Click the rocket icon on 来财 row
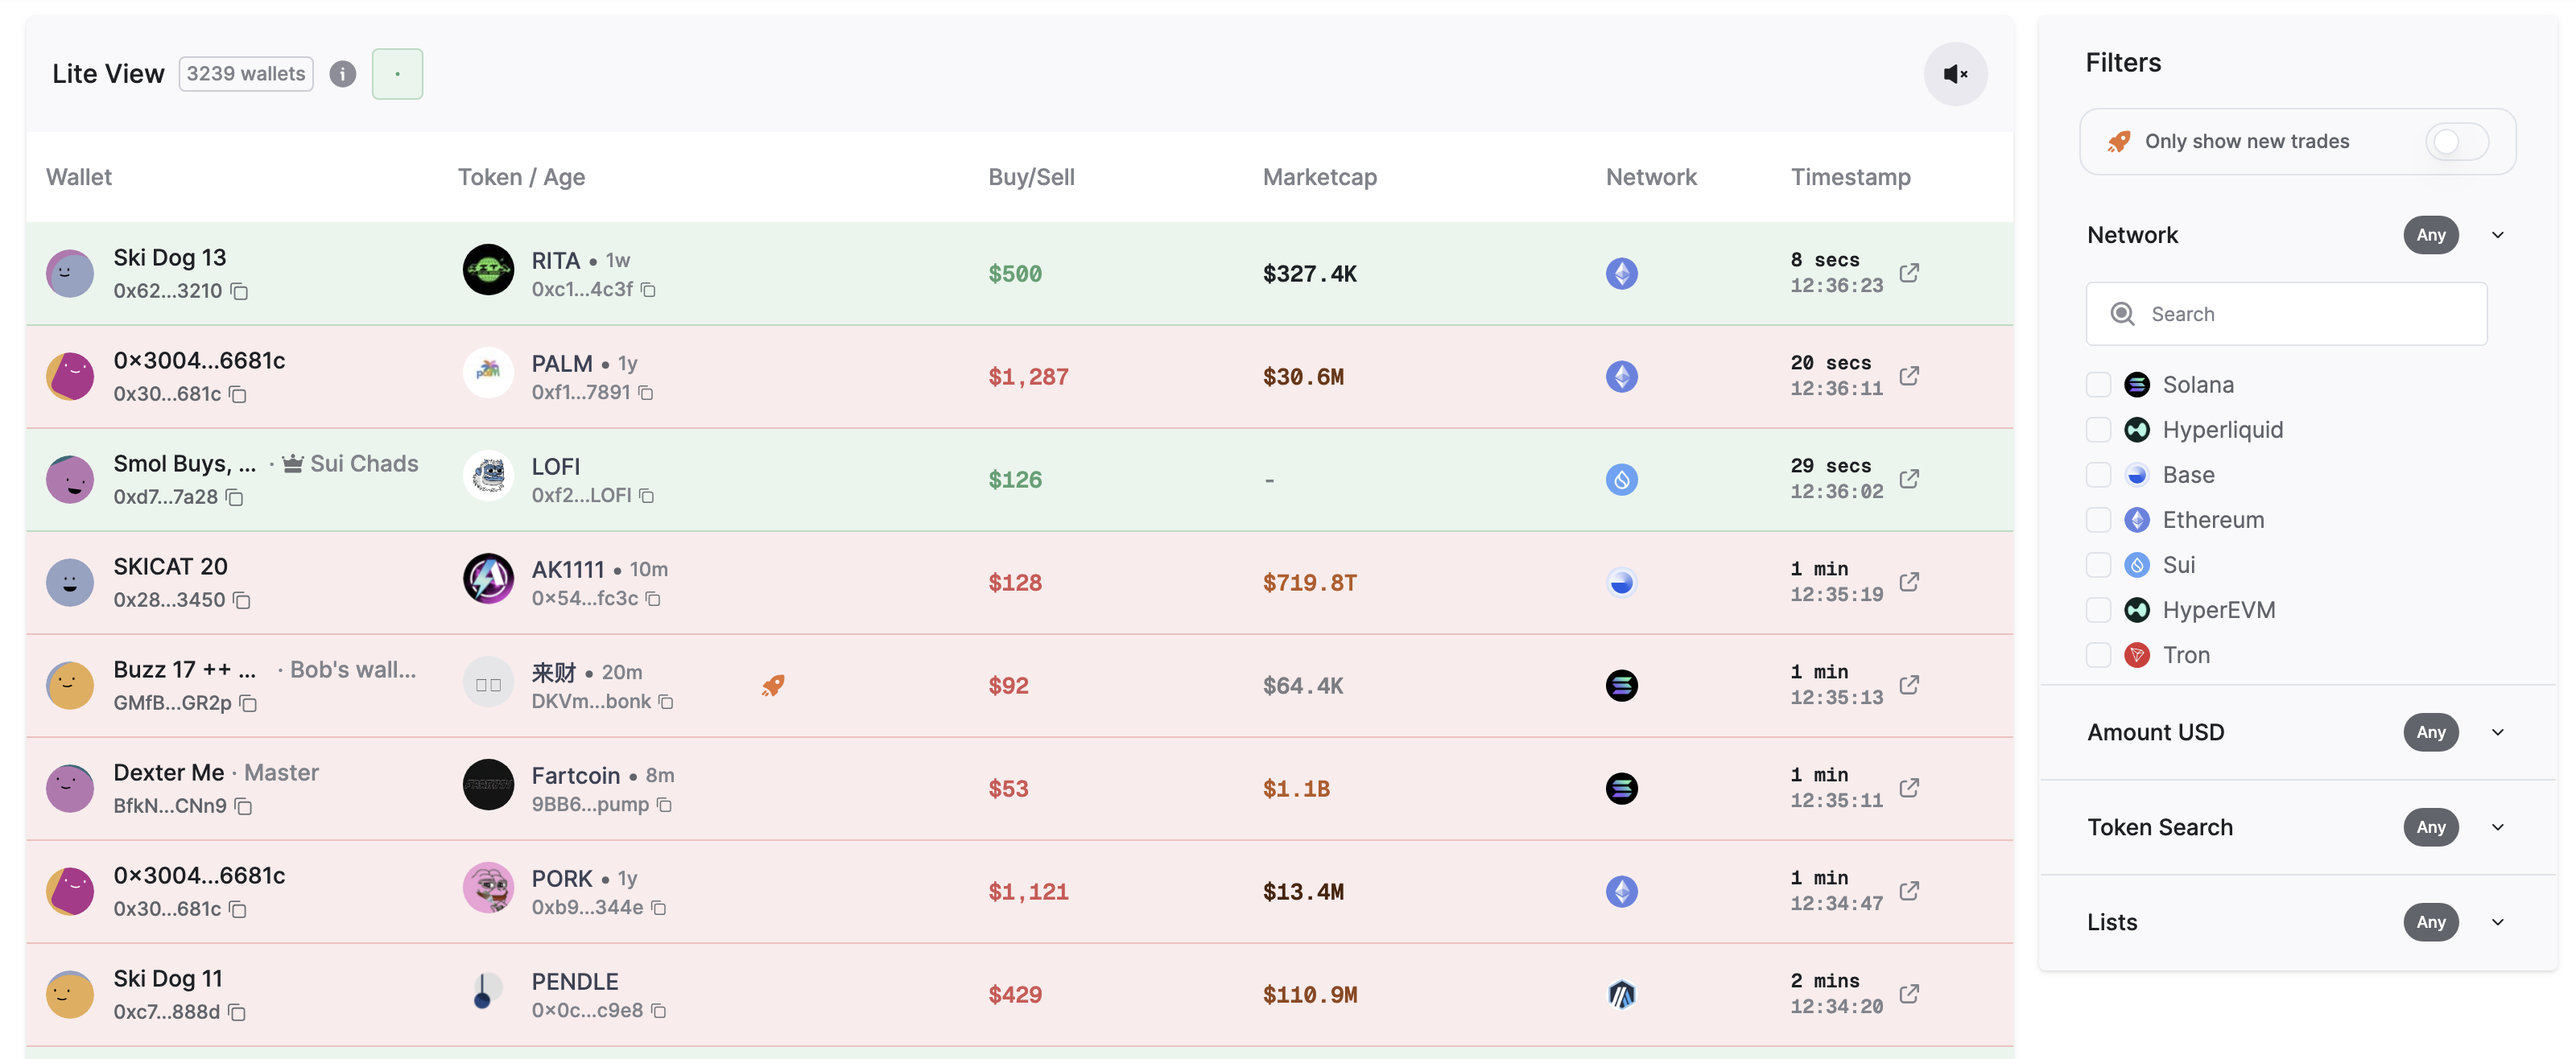This screenshot has height=1059, width=2576. pos(772,685)
